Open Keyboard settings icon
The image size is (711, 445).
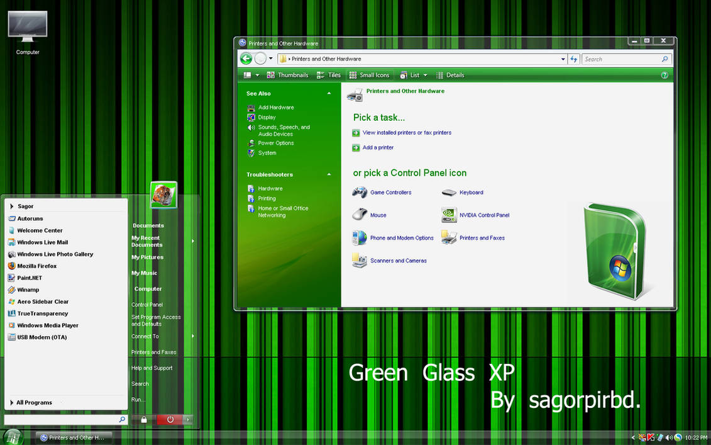(472, 192)
